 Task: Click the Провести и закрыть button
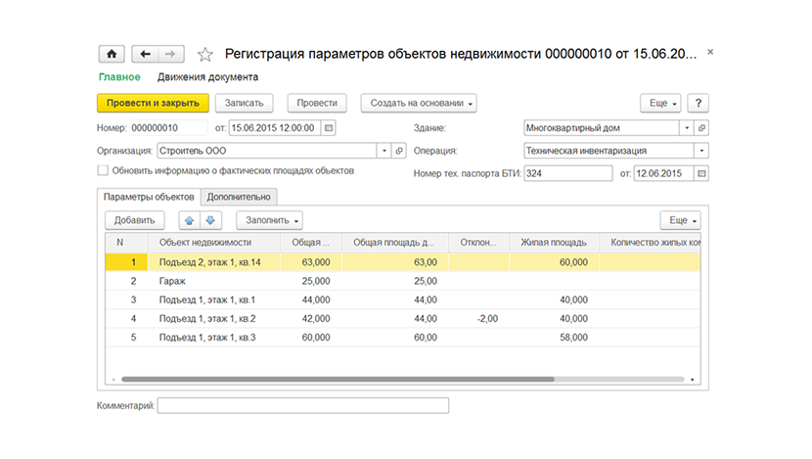tap(153, 103)
